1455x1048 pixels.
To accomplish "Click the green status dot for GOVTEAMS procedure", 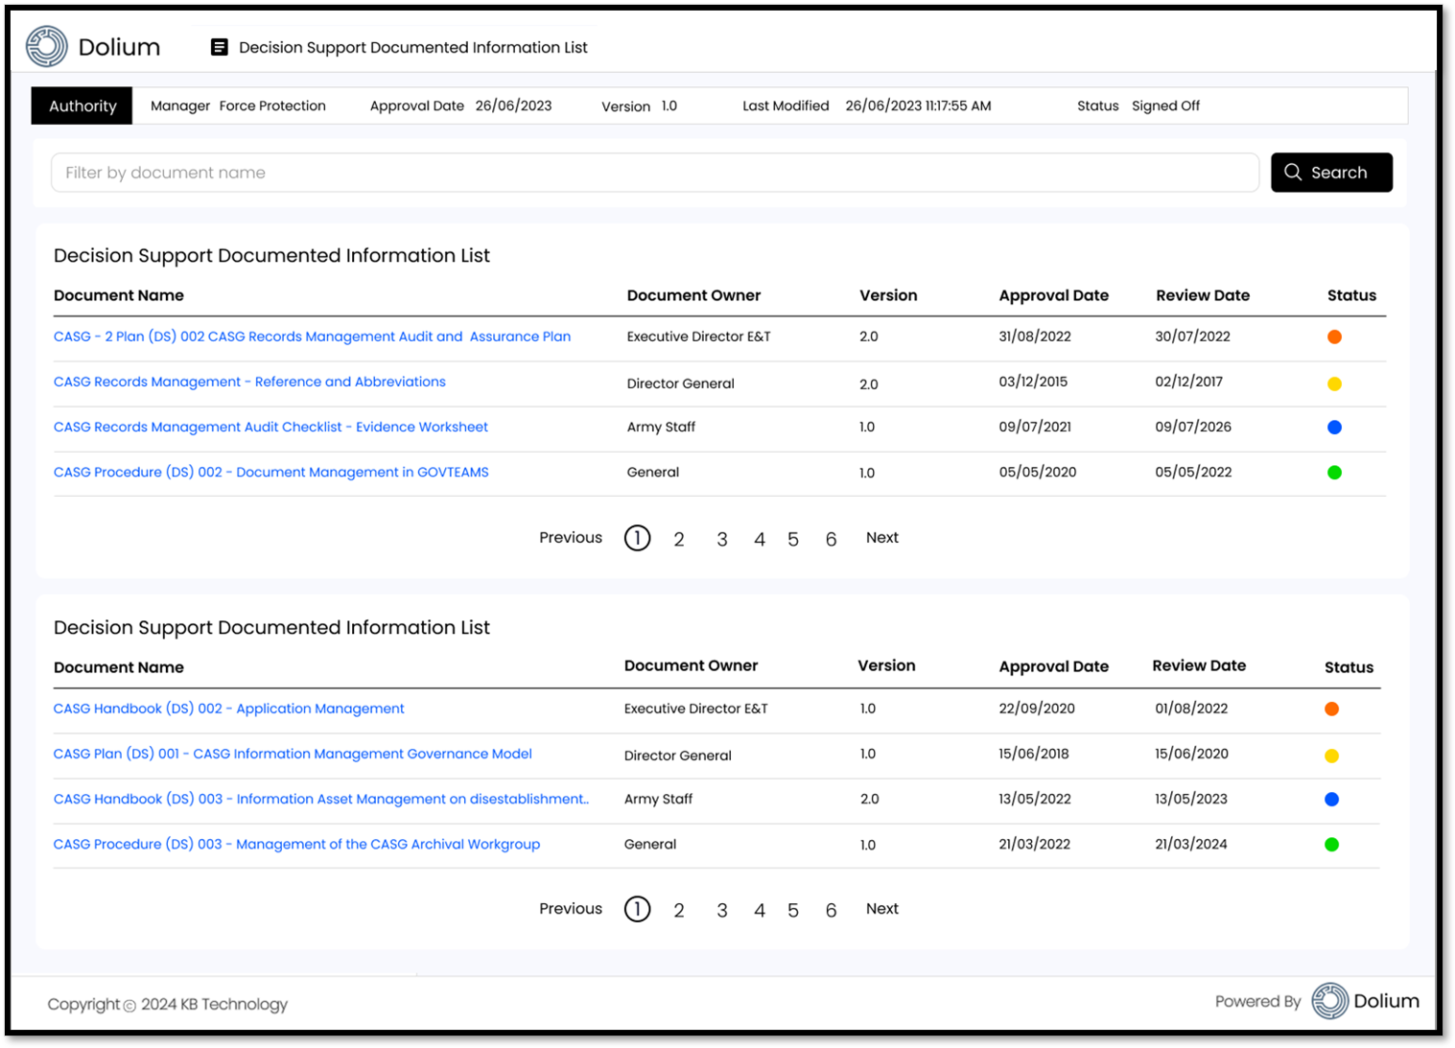I will click(1333, 472).
